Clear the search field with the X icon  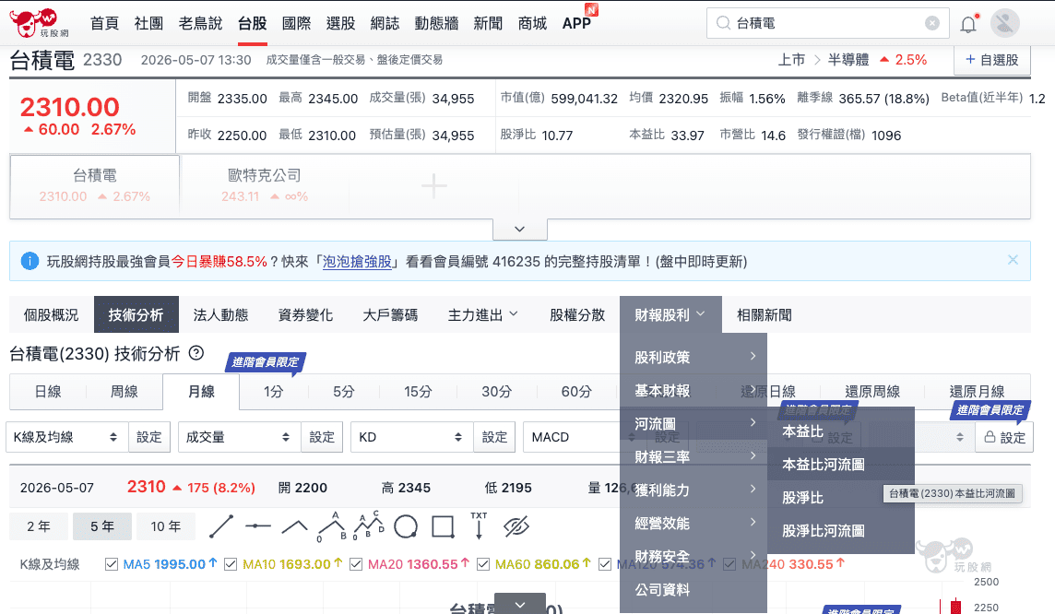[931, 24]
